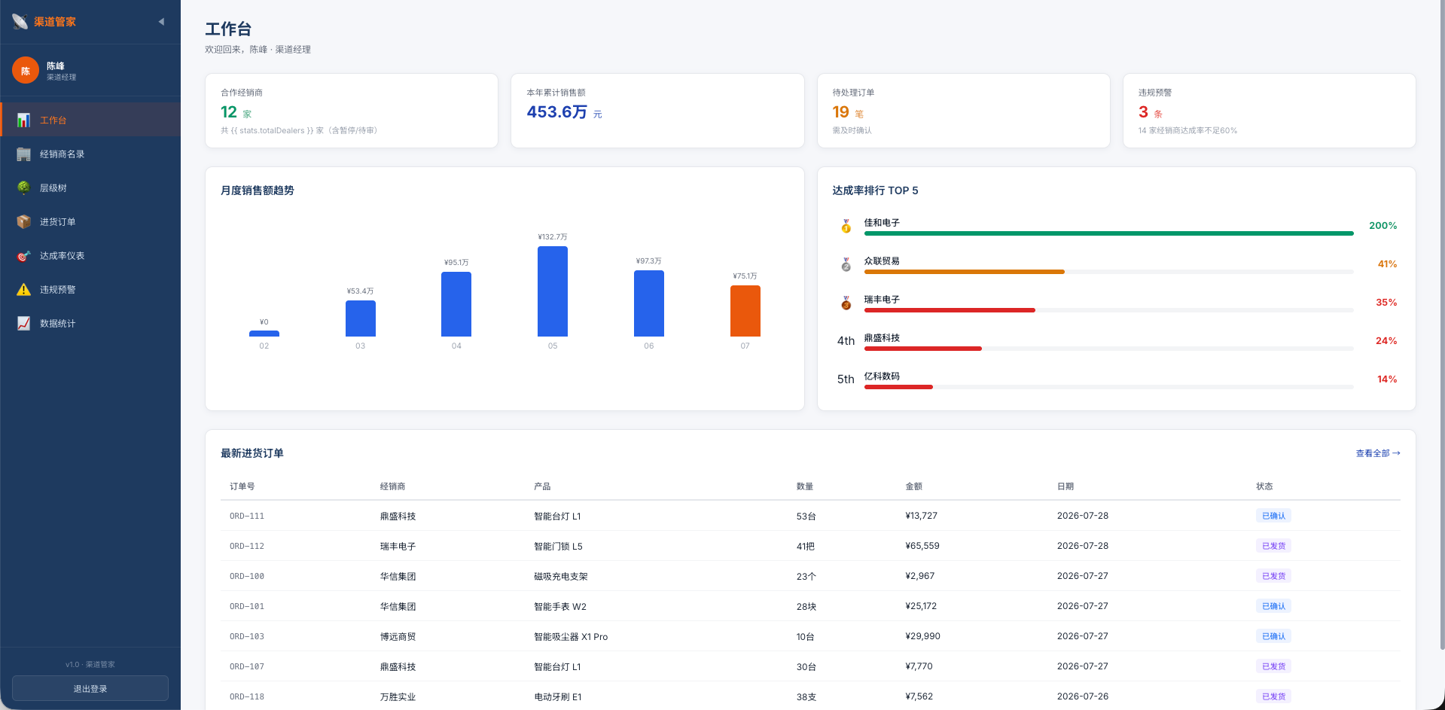
Task: Open the 合作经销商 stat card
Action: point(352,111)
